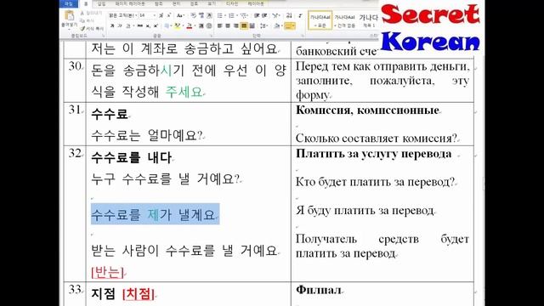Screen dimensions: 544x306
Task: Click the Enclosed Characters circle icon
Action: tap(209, 25)
